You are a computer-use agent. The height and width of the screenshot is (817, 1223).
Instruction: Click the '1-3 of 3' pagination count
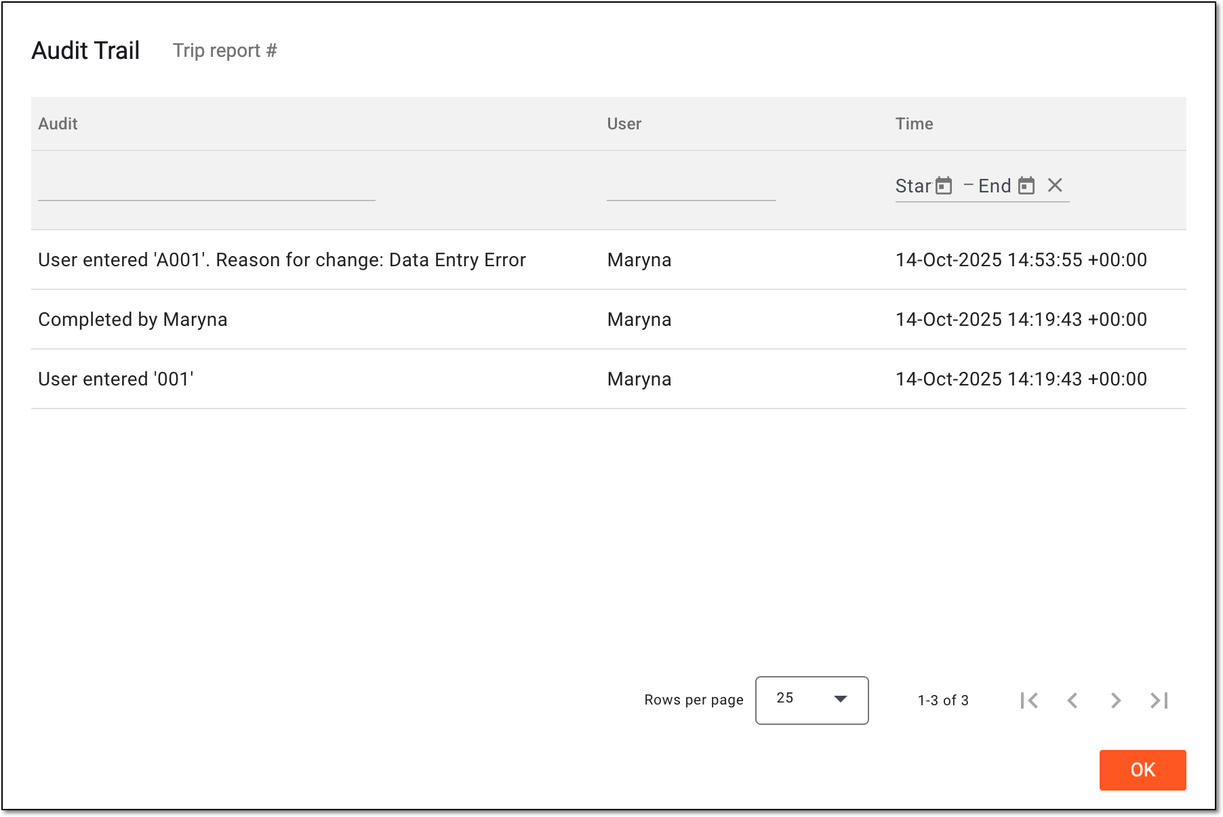[943, 700]
